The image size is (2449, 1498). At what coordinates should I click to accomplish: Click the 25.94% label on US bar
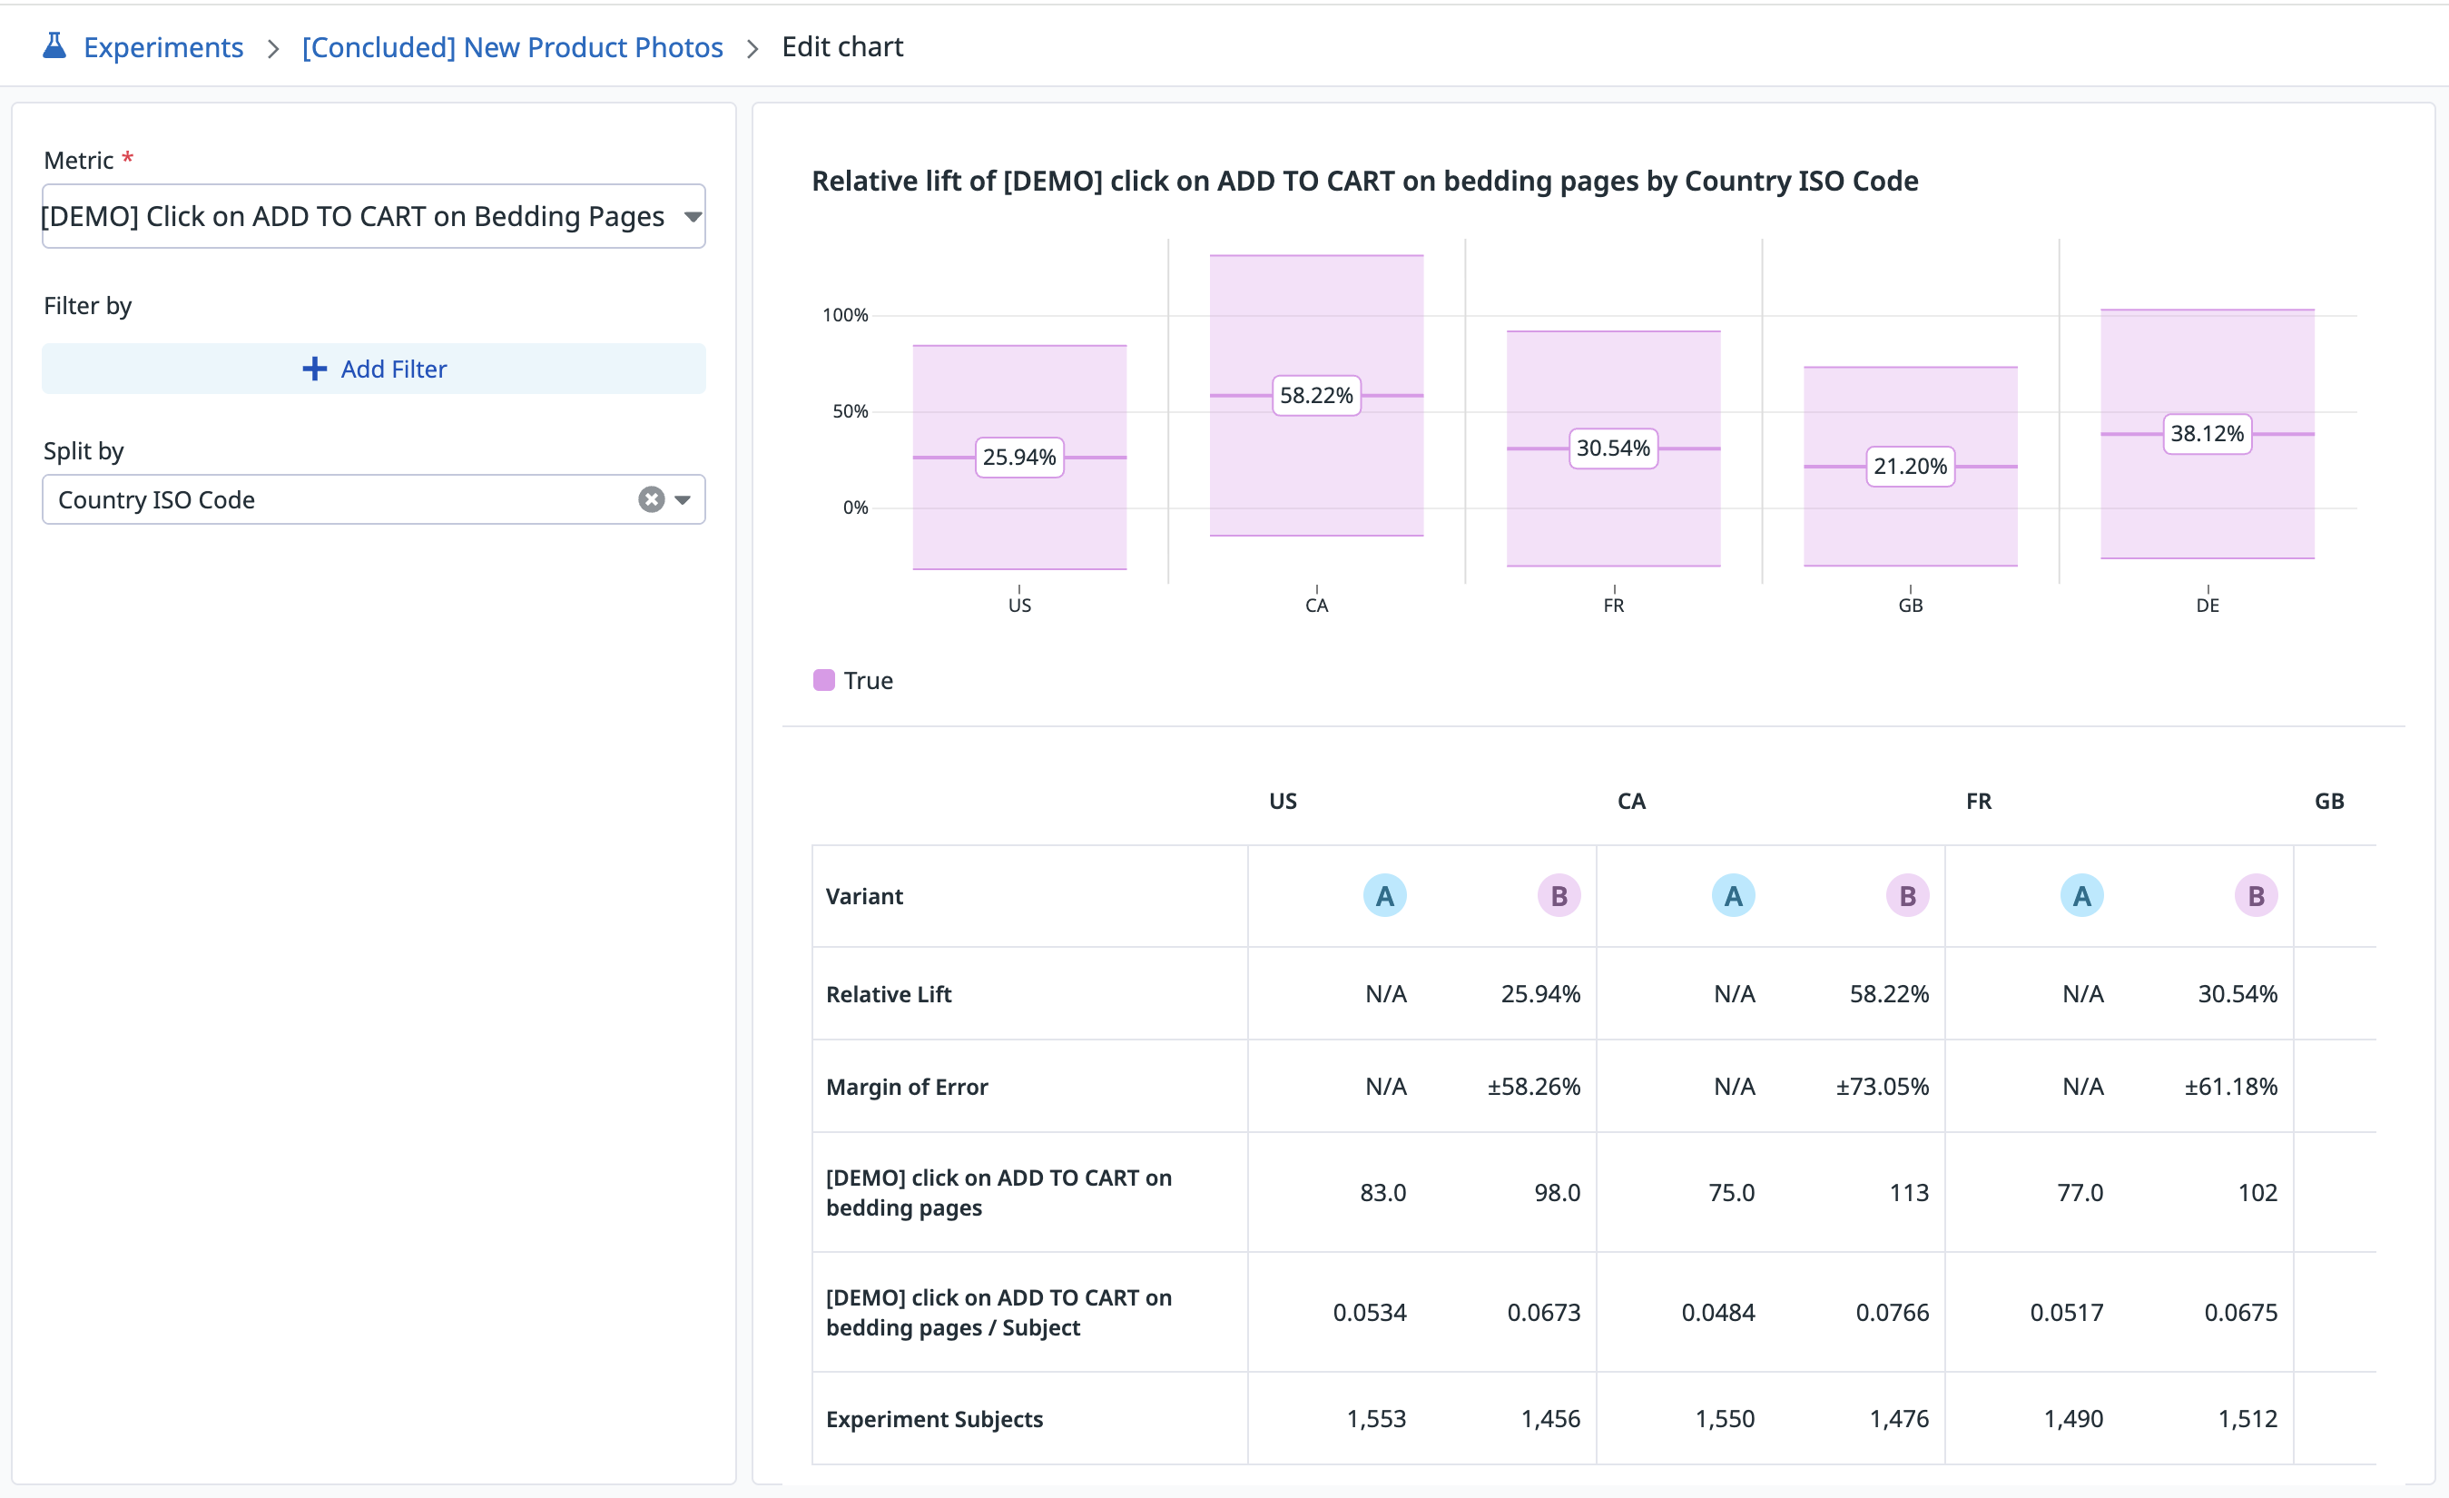pyautogui.click(x=1018, y=458)
